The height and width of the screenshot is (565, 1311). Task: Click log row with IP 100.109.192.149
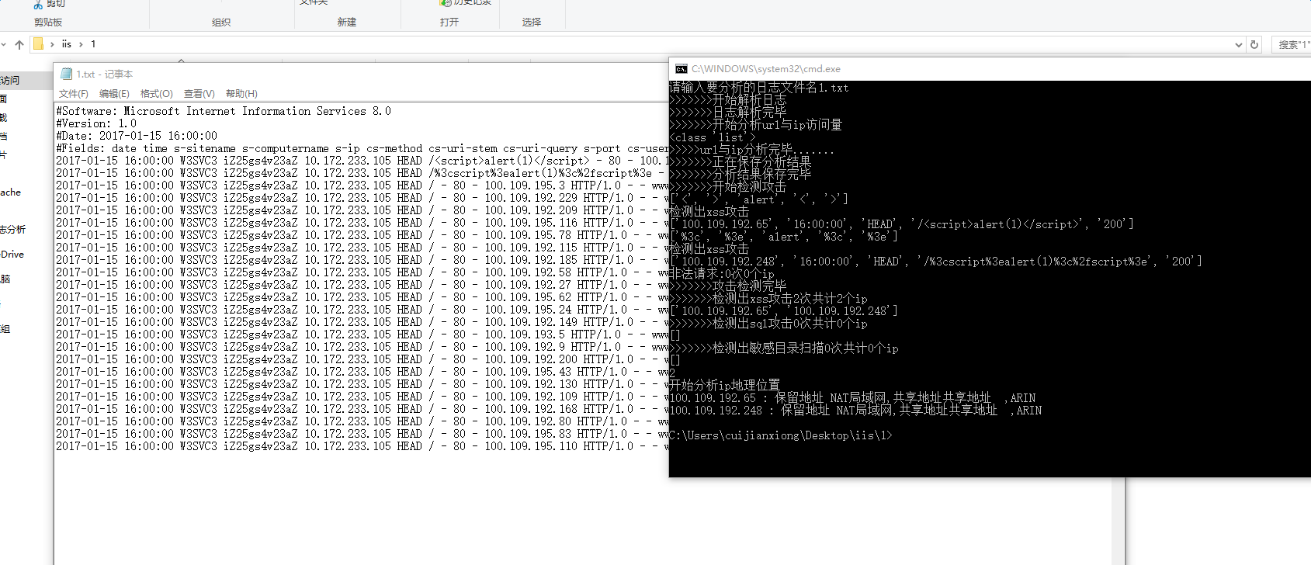(362, 322)
